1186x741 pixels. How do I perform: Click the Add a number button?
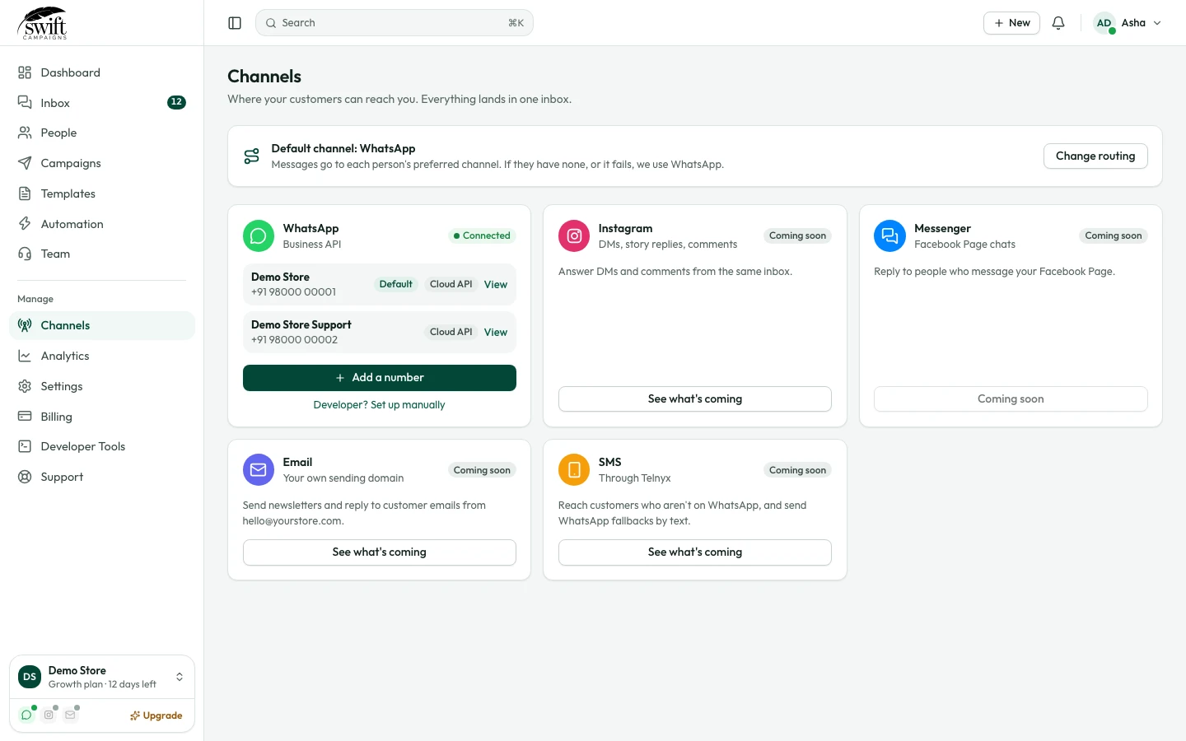(x=380, y=378)
